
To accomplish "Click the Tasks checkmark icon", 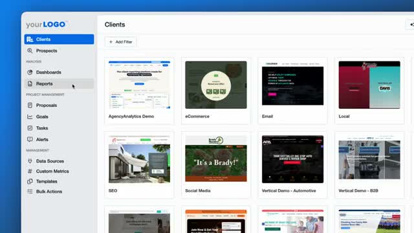I will point(30,128).
